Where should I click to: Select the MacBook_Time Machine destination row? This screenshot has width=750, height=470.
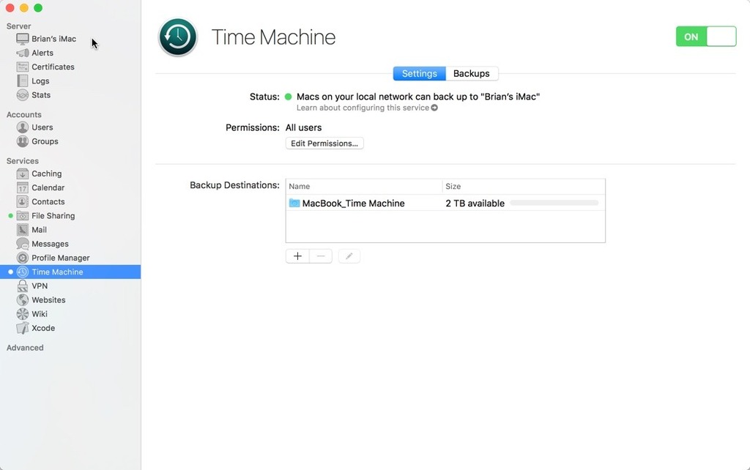tap(445, 204)
